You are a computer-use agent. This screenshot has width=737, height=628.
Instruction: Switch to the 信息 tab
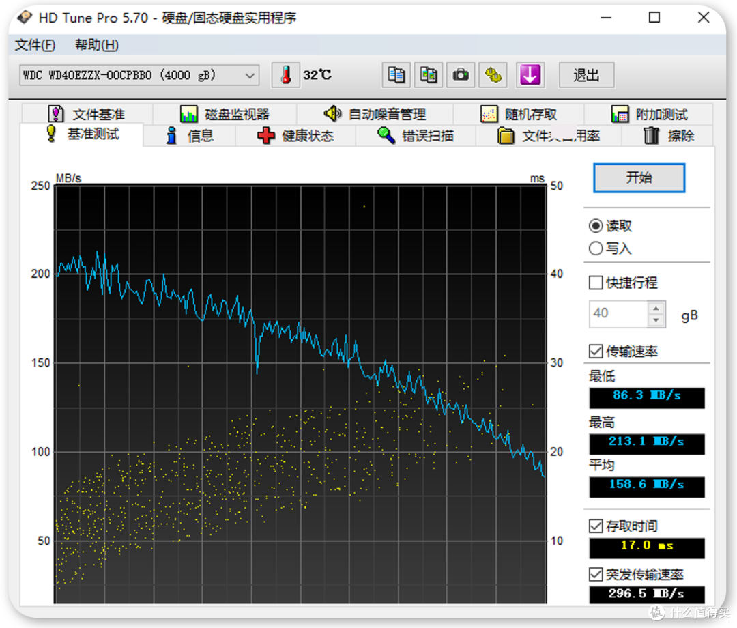pos(190,136)
